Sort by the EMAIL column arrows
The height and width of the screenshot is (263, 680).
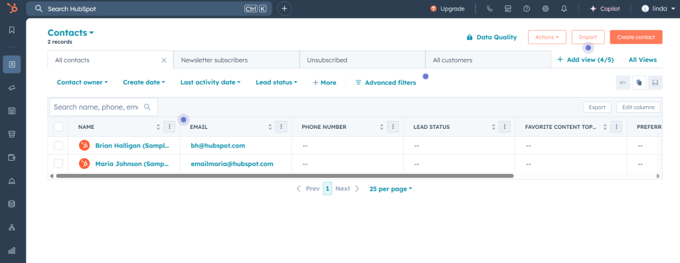point(270,127)
